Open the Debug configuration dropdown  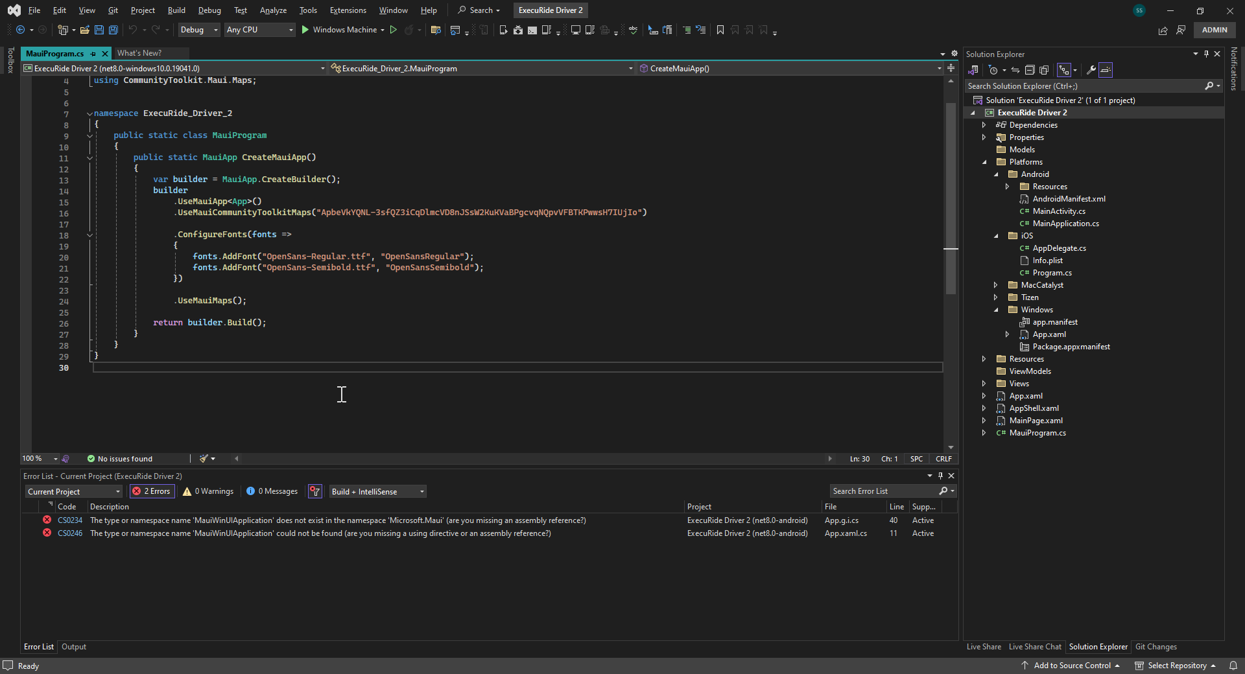[198, 30]
